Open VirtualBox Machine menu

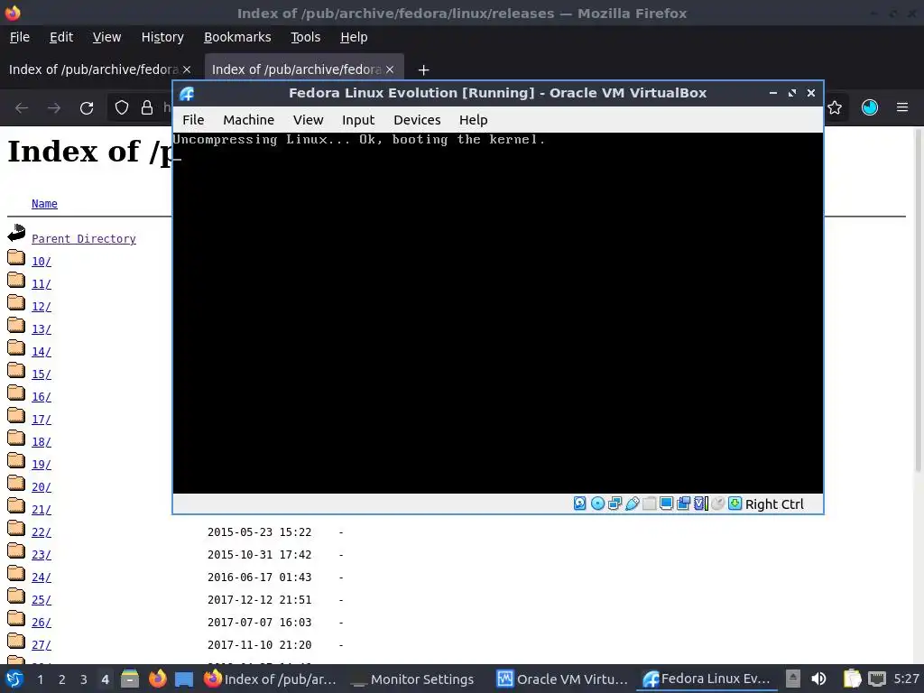(249, 120)
